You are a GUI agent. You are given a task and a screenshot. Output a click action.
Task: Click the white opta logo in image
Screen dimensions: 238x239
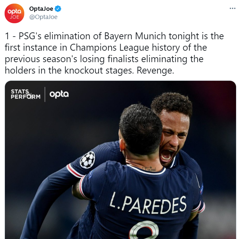59,94
